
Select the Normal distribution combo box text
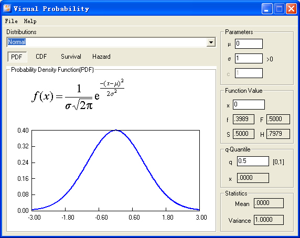[17, 42]
